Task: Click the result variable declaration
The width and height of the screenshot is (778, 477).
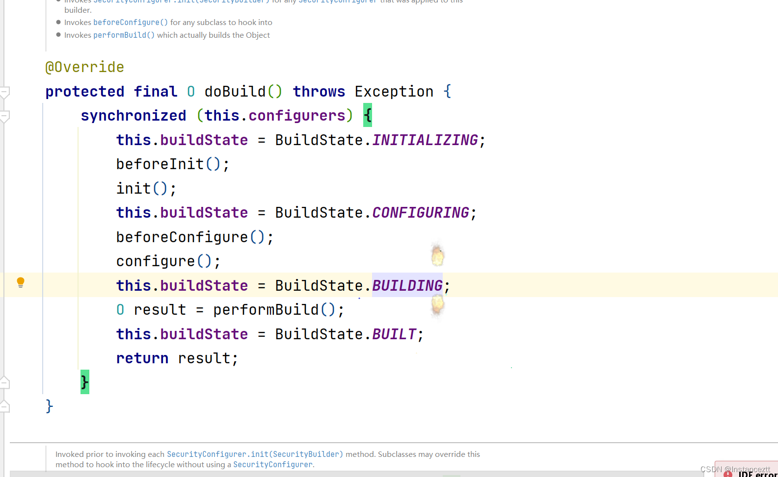Action: point(160,310)
